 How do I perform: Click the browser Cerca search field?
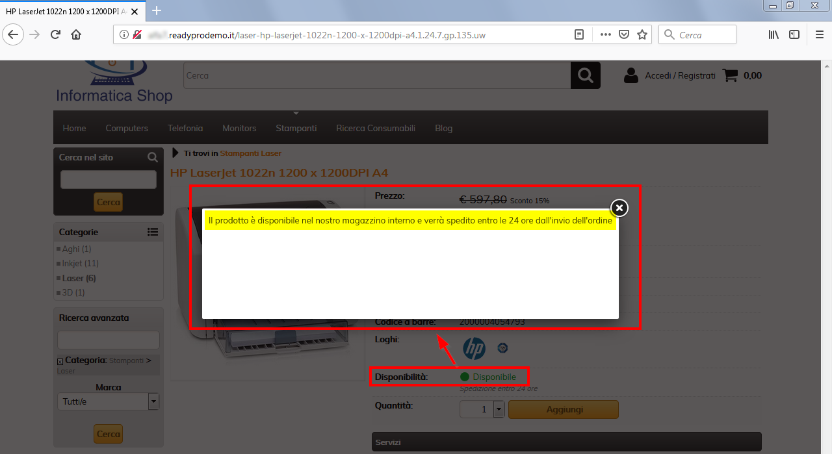point(697,35)
